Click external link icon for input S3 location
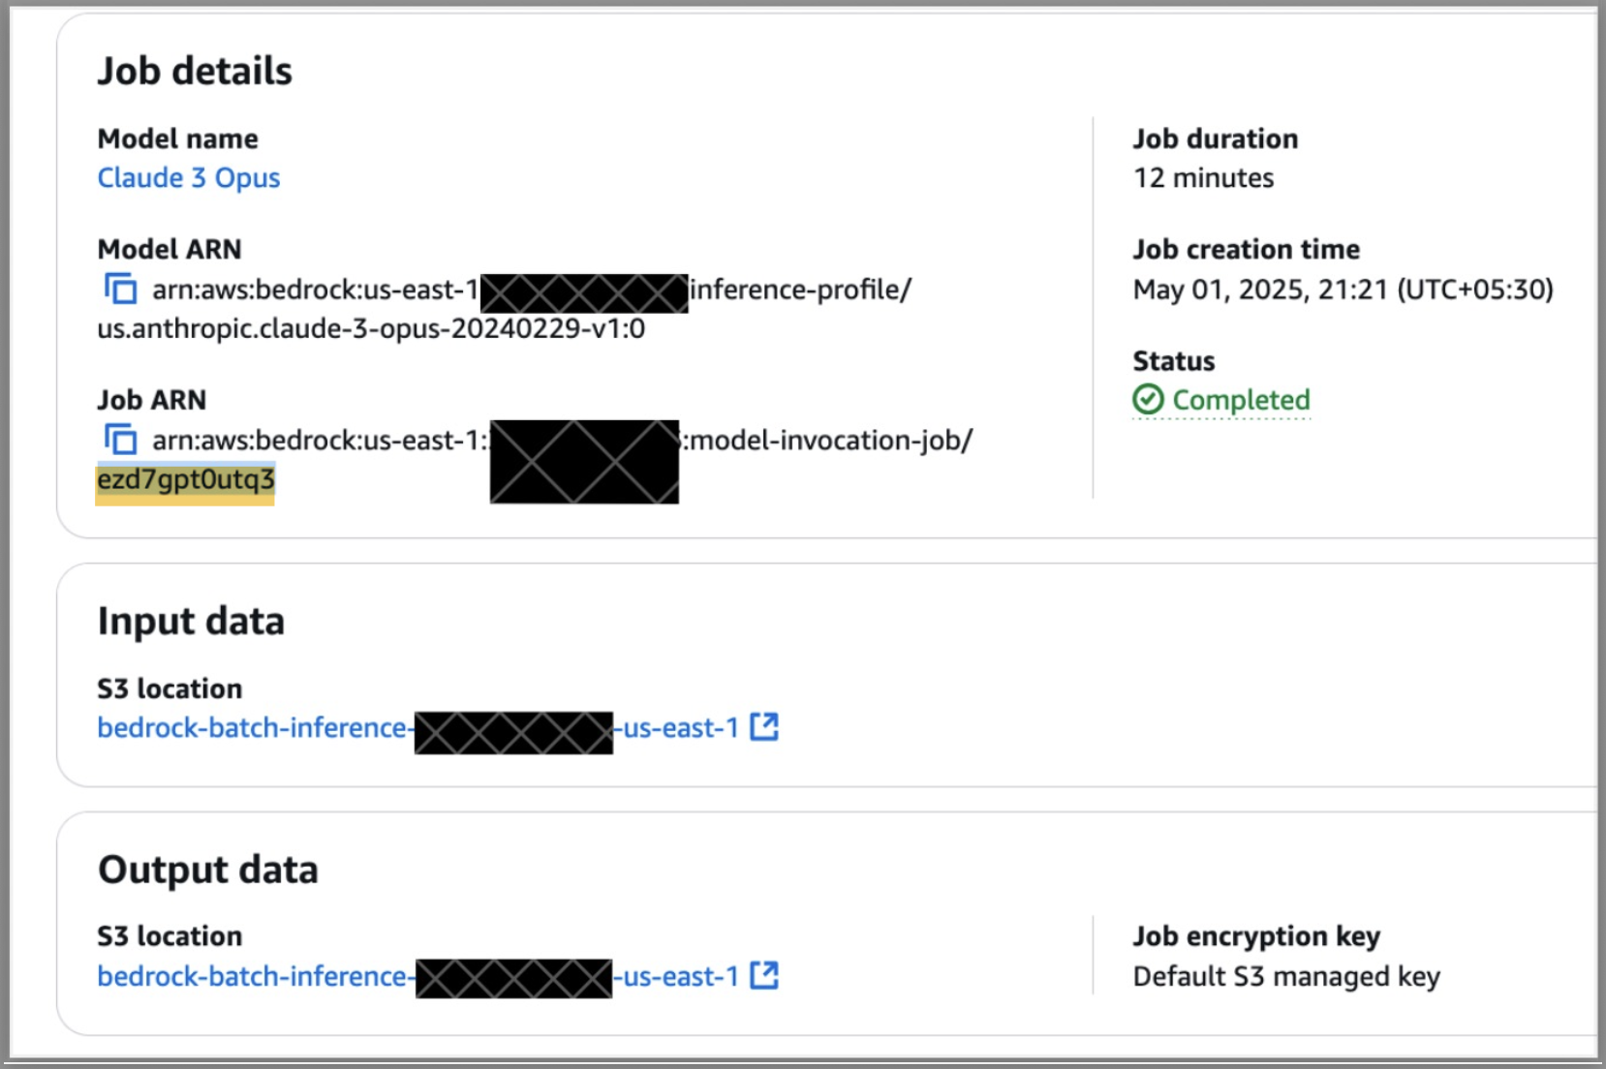Image resolution: width=1606 pixels, height=1069 pixels. (764, 727)
